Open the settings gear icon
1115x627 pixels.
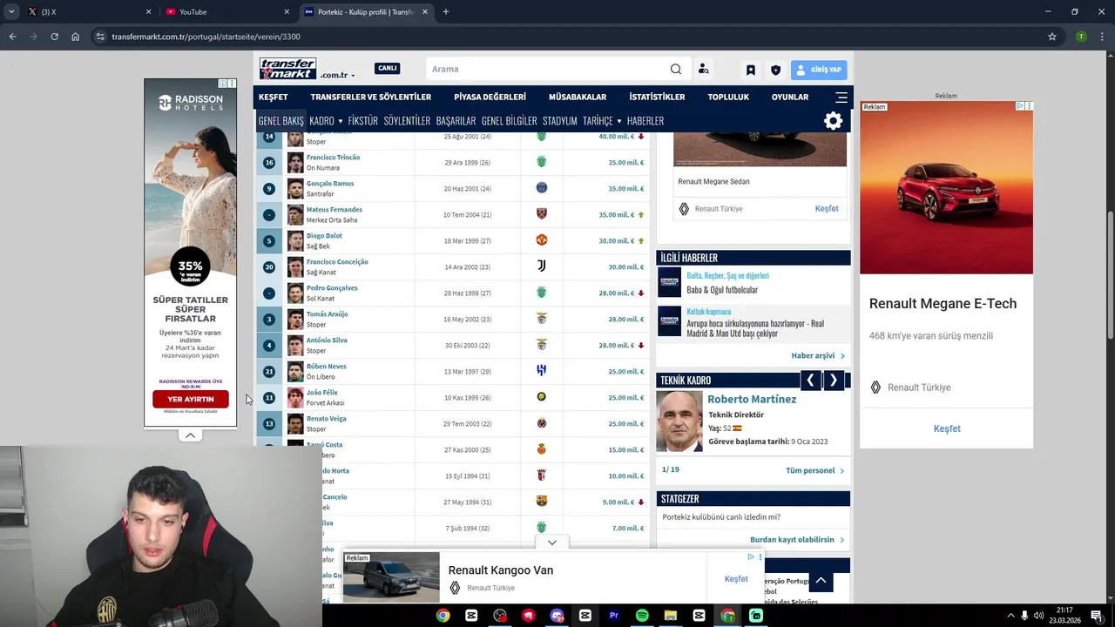[x=834, y=121]
